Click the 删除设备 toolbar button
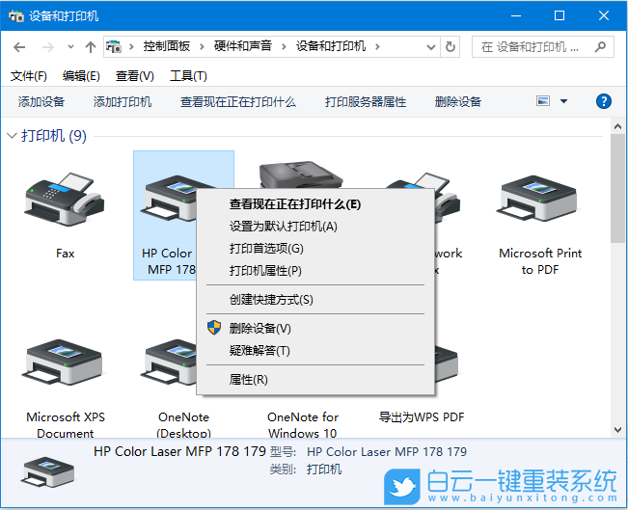 click(x=458, y=101)
